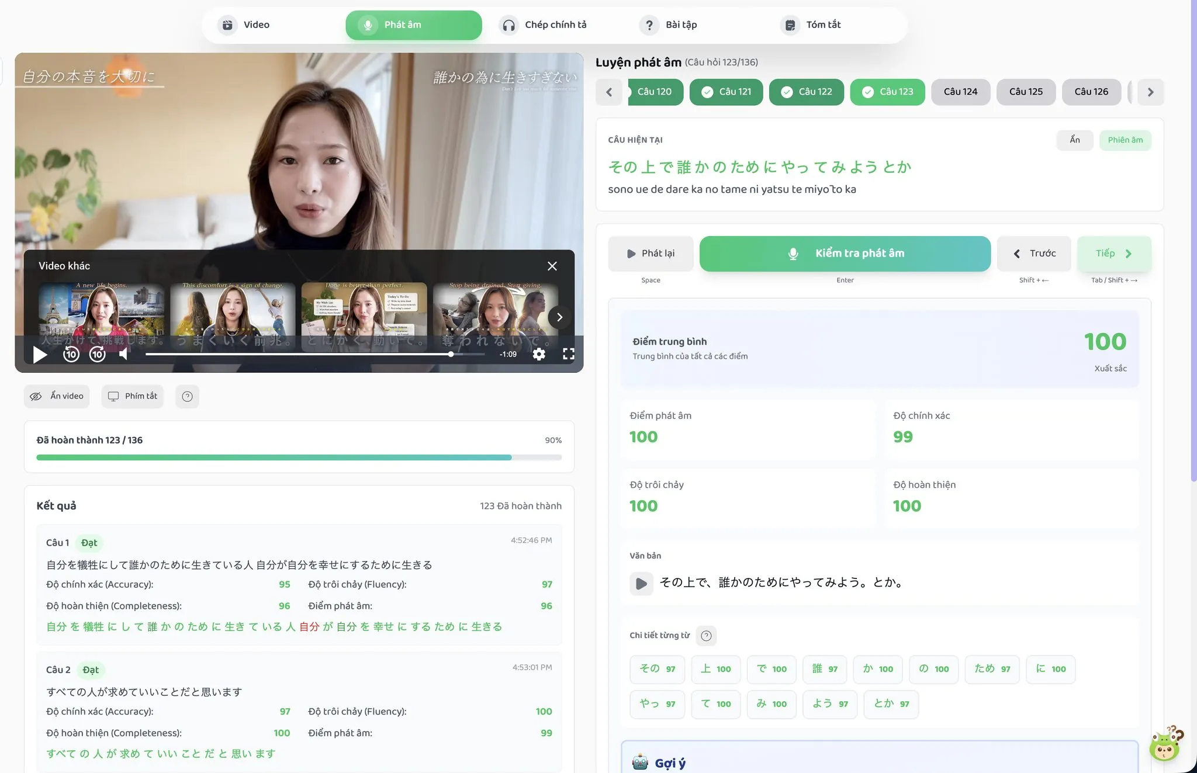Skip forward 10 seconds in video
Screen dimensions: 1197x773
[98, 354]
